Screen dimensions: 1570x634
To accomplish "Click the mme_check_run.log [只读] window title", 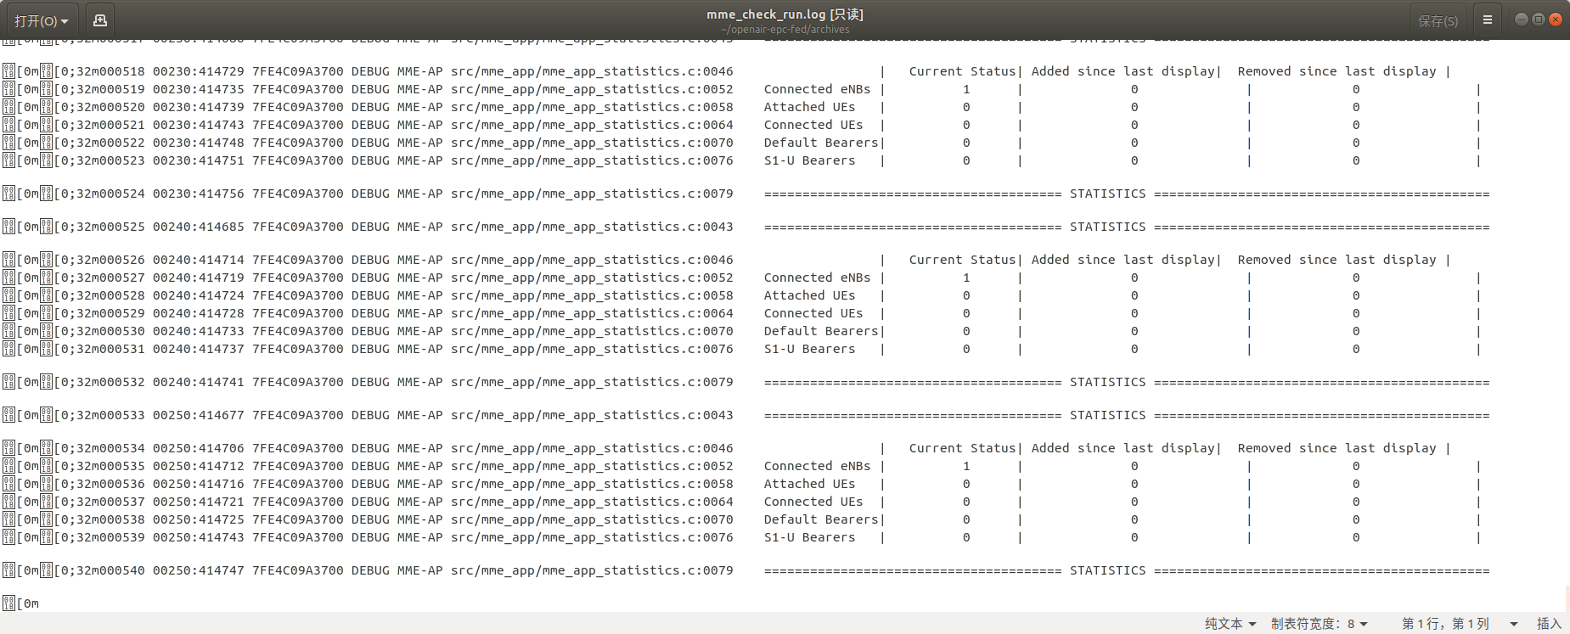I will pos(785,14).
